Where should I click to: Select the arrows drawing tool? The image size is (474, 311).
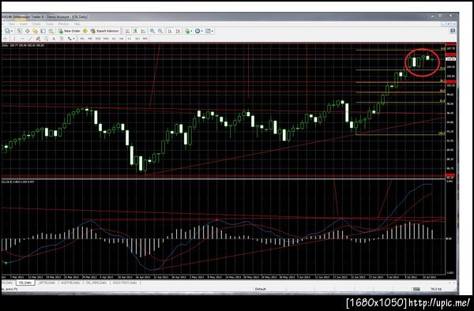click(x=70, y=39)
